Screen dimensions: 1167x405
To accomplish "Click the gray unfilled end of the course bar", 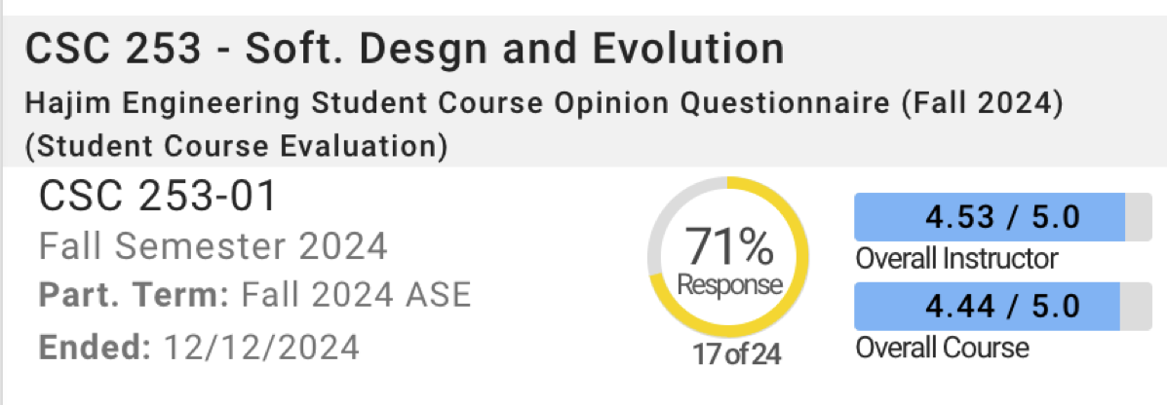I will tap(1137, 307).
